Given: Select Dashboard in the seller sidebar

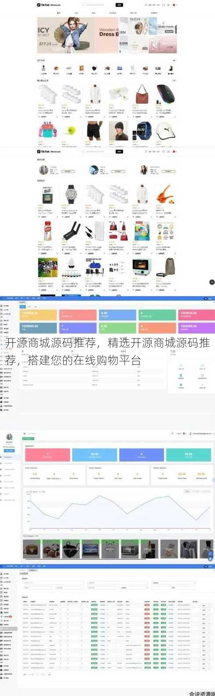Looking at the screenshot, I should pyautogui.click(x=8, y=457).
